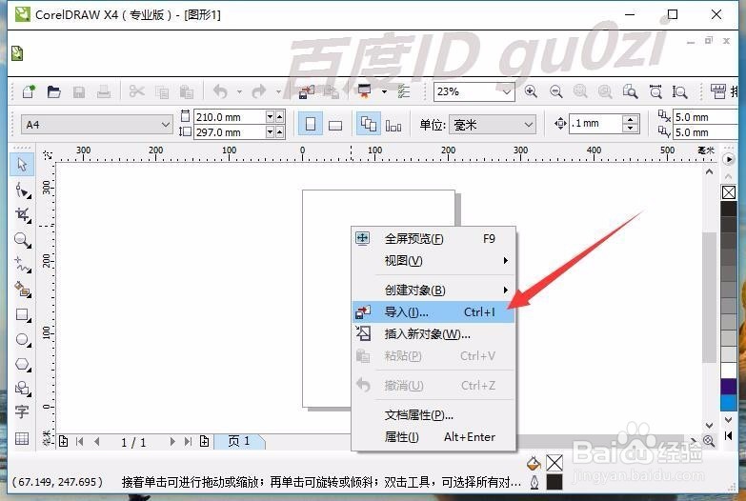
Task: Click the Paste clipboard icon in toolbar
Action: click(187, 91)
